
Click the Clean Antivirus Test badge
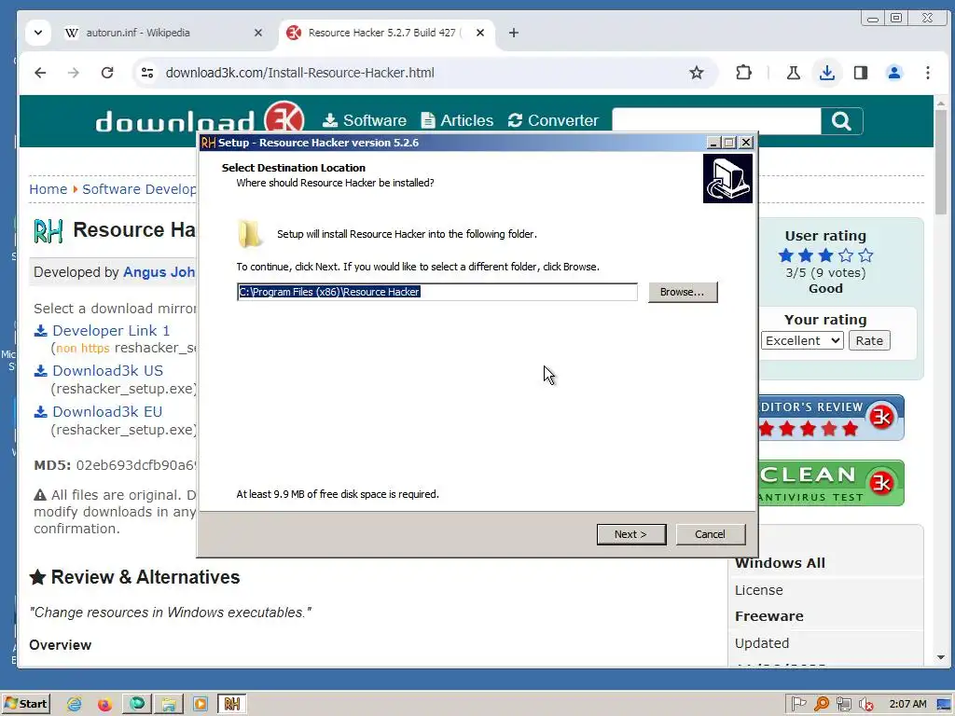click(831, 483)
